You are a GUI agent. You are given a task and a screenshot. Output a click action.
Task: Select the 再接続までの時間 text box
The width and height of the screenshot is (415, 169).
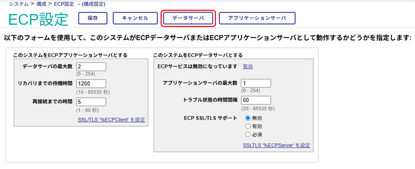click(91, 102)
